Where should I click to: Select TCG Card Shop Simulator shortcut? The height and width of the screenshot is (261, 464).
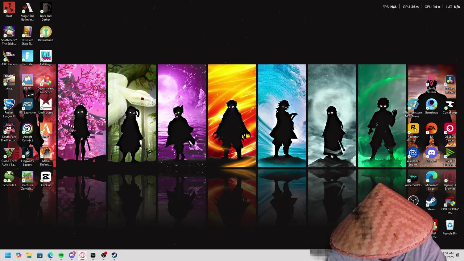coord(28,36)
